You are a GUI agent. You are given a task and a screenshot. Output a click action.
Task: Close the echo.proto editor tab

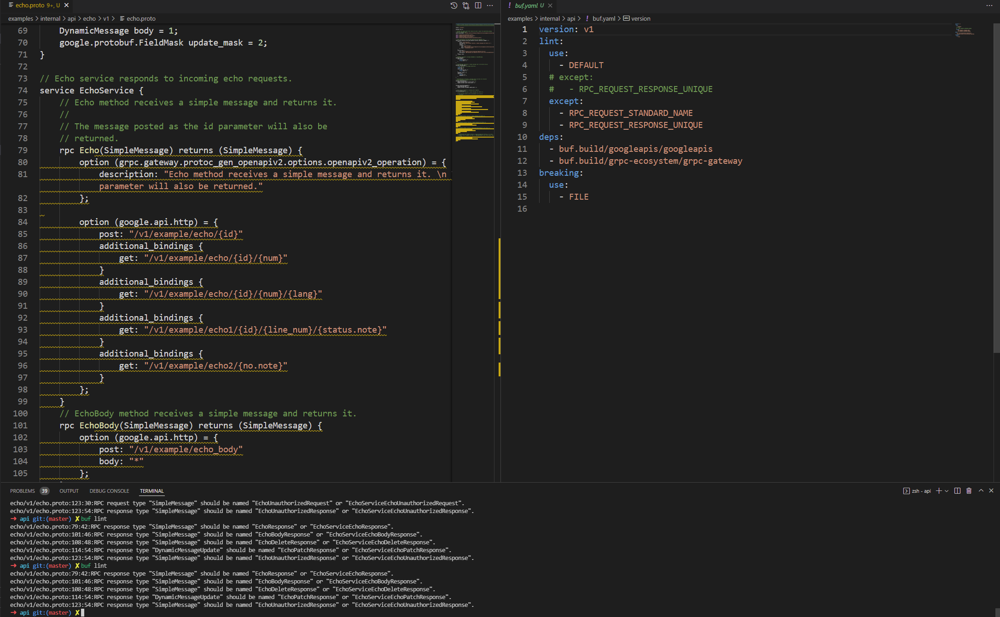pyautogui.click(x=66, y=6)
